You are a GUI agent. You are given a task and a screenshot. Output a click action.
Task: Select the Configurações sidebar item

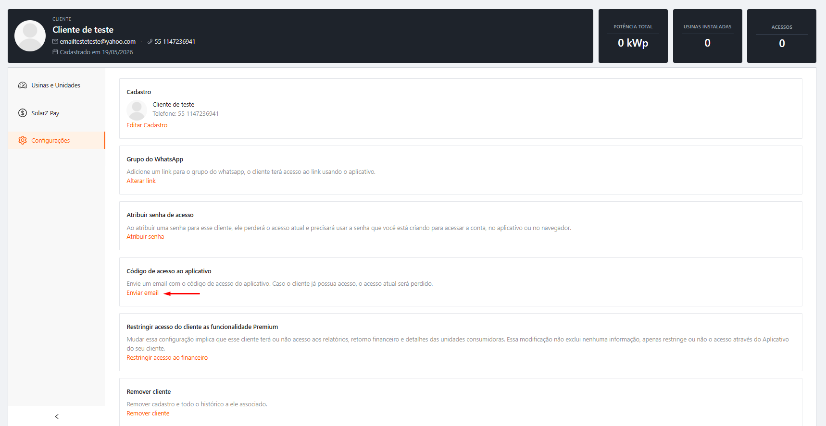56,140
